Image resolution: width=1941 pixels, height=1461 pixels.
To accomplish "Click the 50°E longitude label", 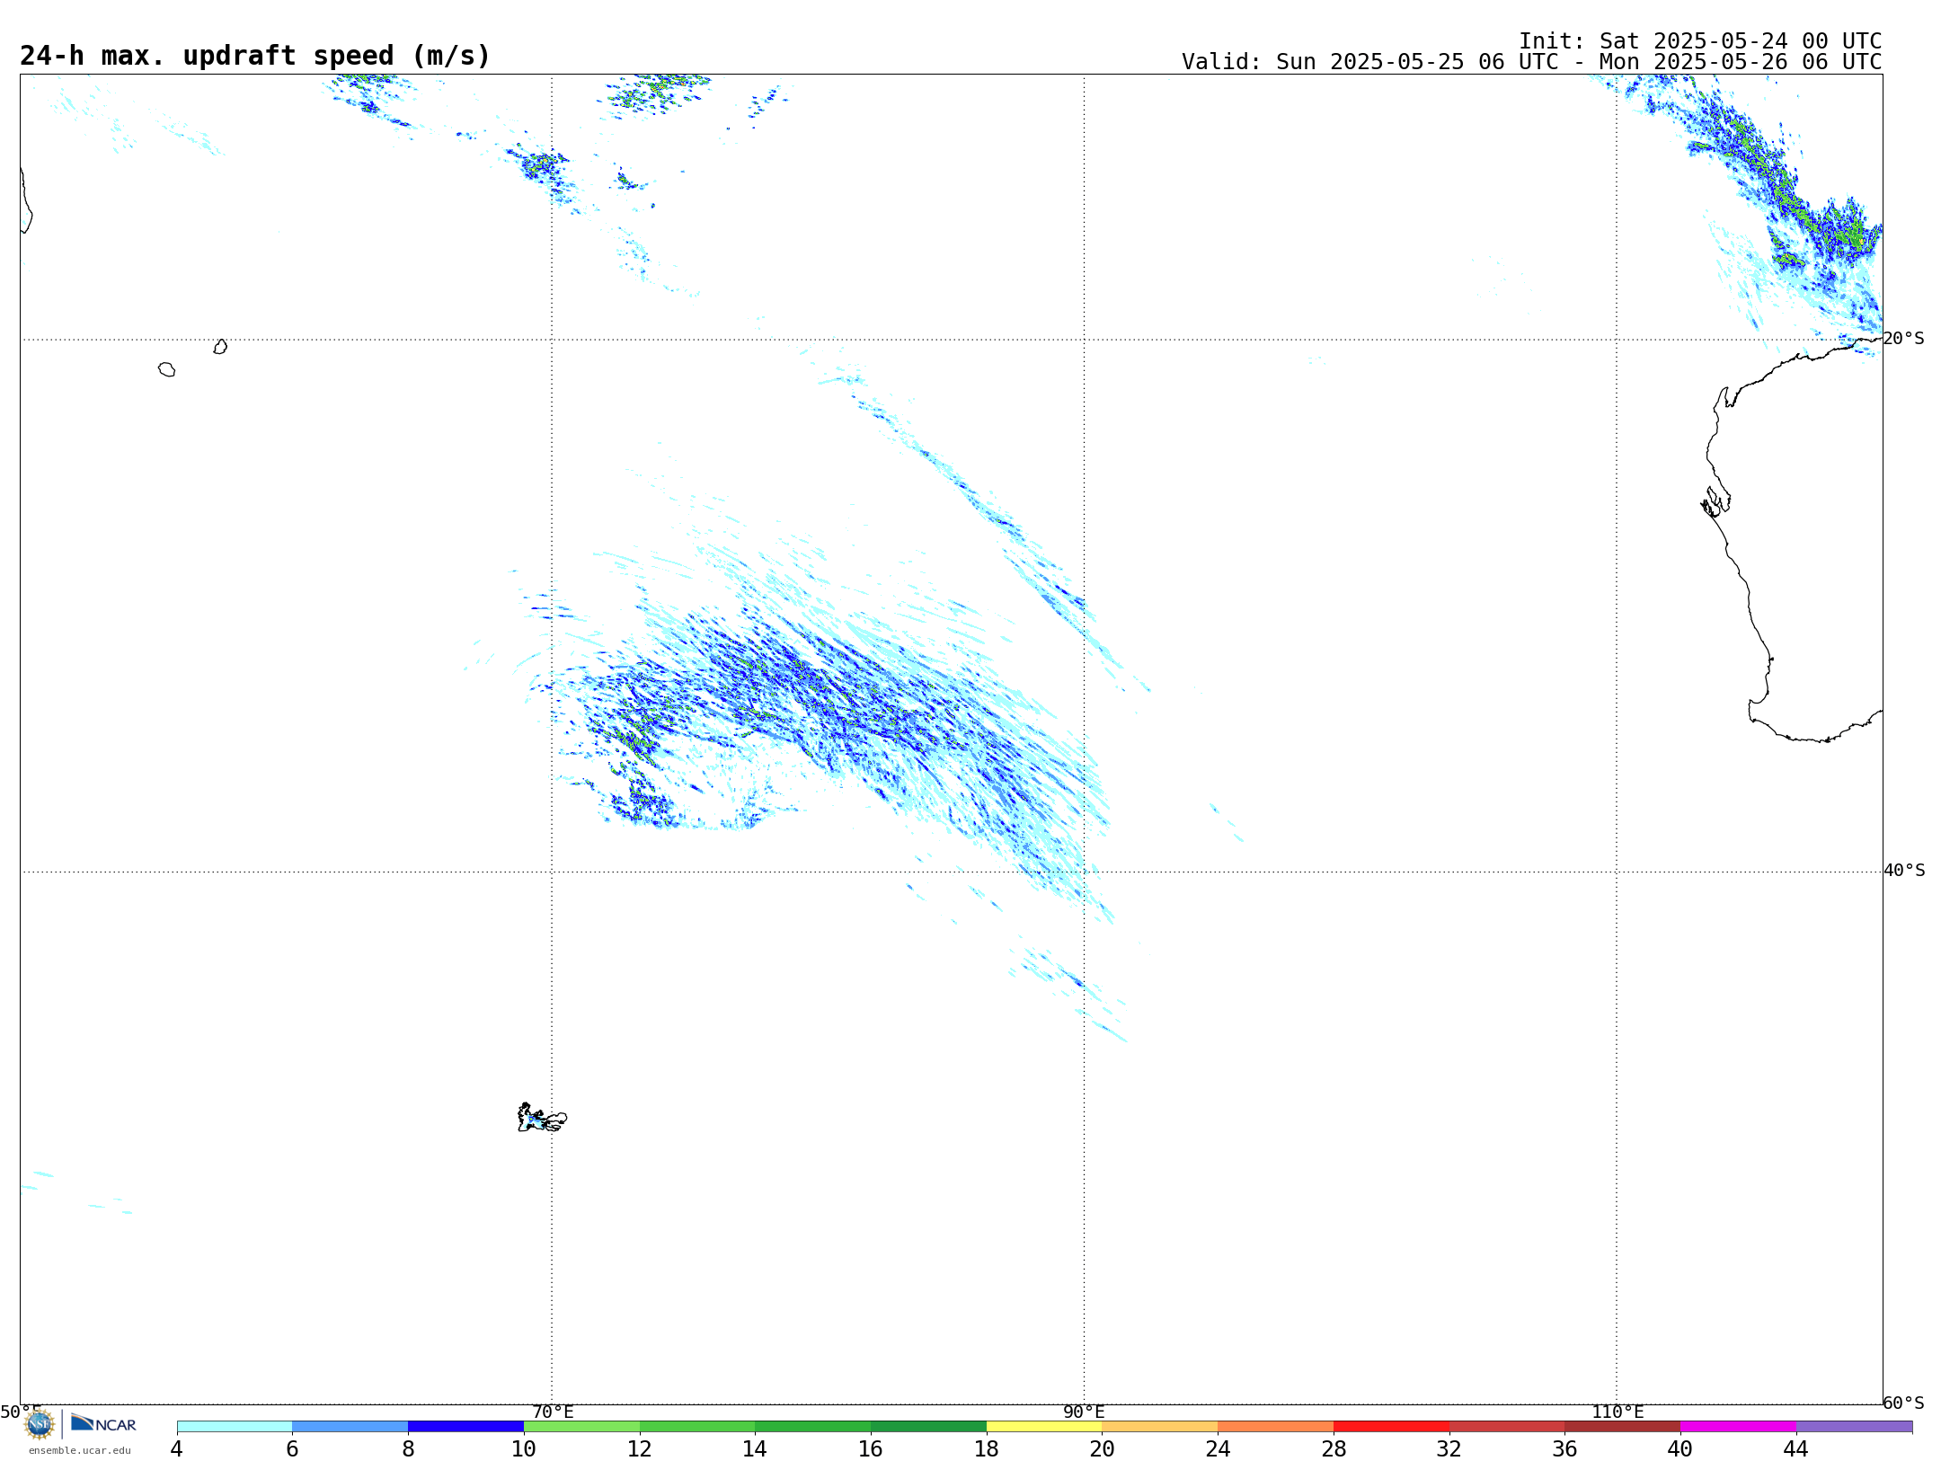I will pyautogui.click(x=21, y=1412).
